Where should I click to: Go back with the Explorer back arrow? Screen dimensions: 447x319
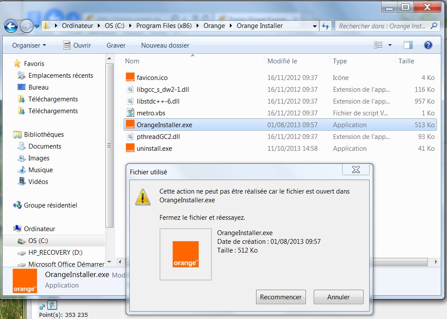pos(11,26)
